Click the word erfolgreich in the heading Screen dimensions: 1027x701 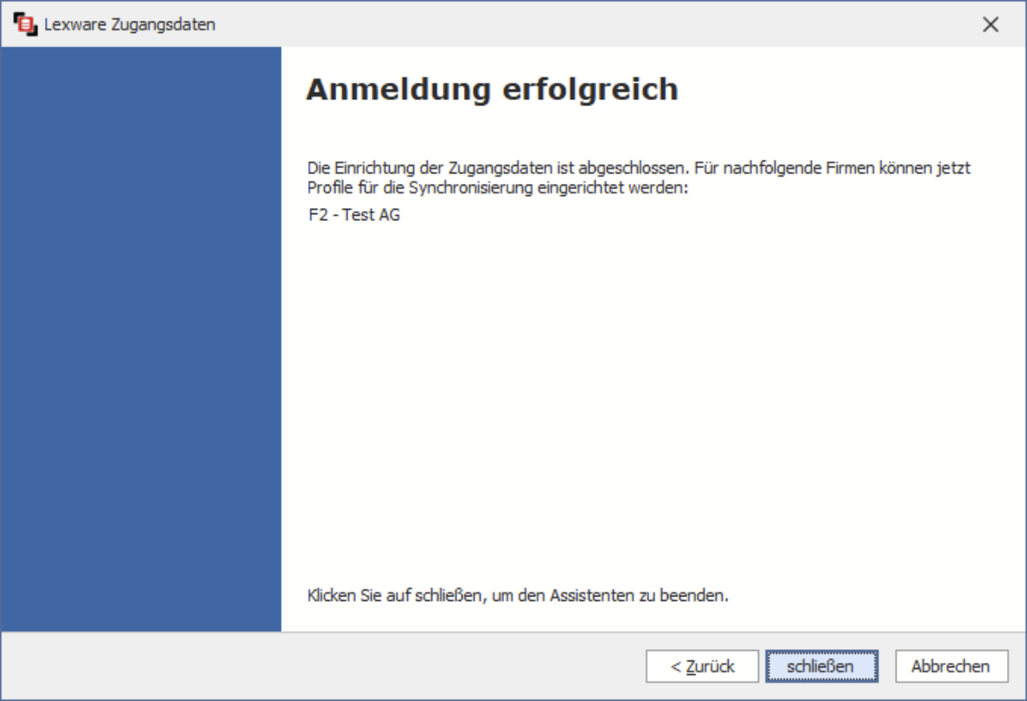[x=590, y=90]
